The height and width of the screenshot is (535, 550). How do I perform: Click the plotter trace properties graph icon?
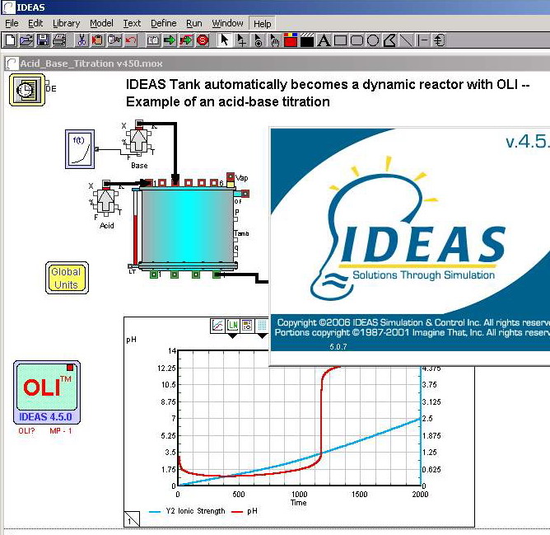click(x=217, y=326)
